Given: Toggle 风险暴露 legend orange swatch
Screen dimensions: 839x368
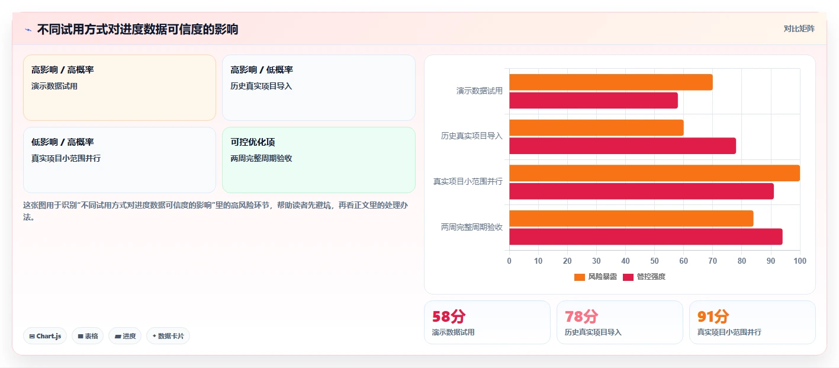Looking at the screenshot, I should click(x=580, y=277).
